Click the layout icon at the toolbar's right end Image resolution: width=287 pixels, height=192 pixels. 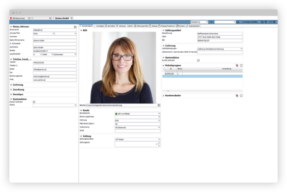pyautogui.click(x=274, y=22)
